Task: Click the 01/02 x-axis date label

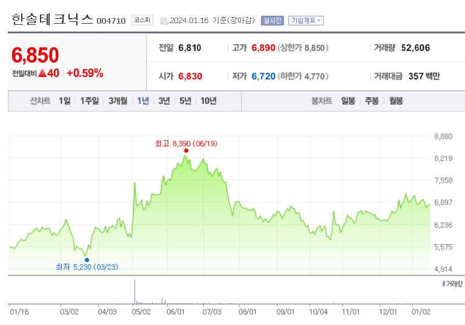Action: (421, 312)
